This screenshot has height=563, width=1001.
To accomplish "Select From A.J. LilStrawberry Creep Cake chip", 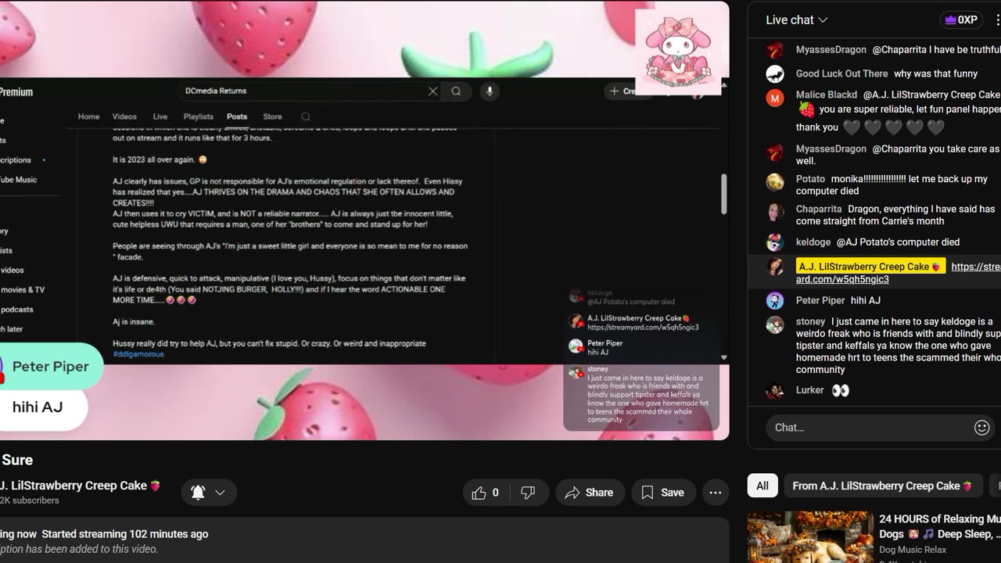I will tap(882, 486).
